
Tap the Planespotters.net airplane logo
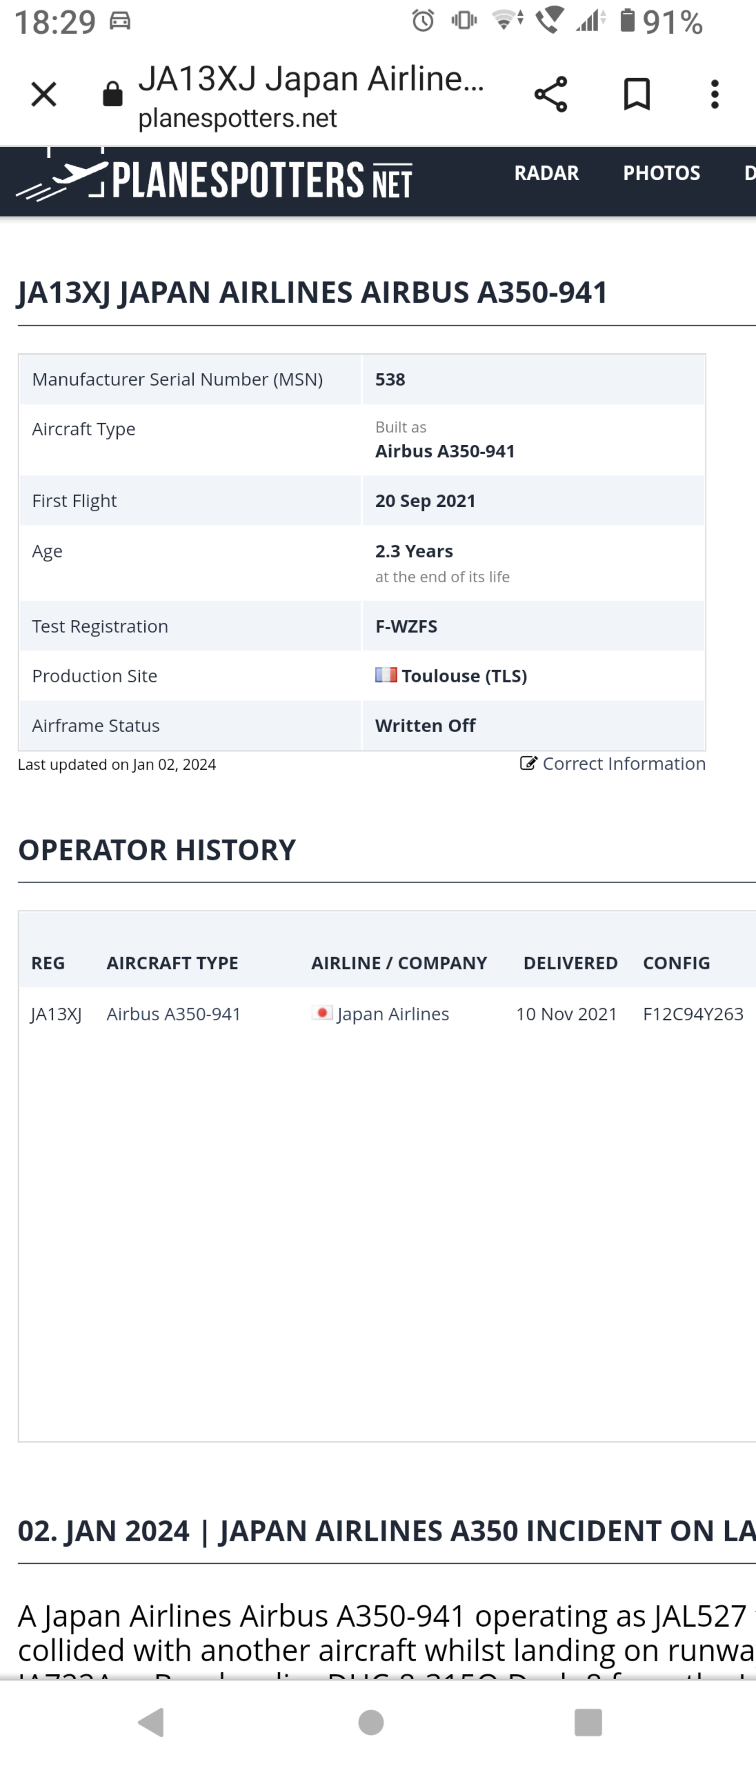(214, 179)
